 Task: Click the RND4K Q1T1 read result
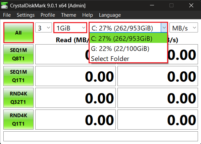pos(76,120)
